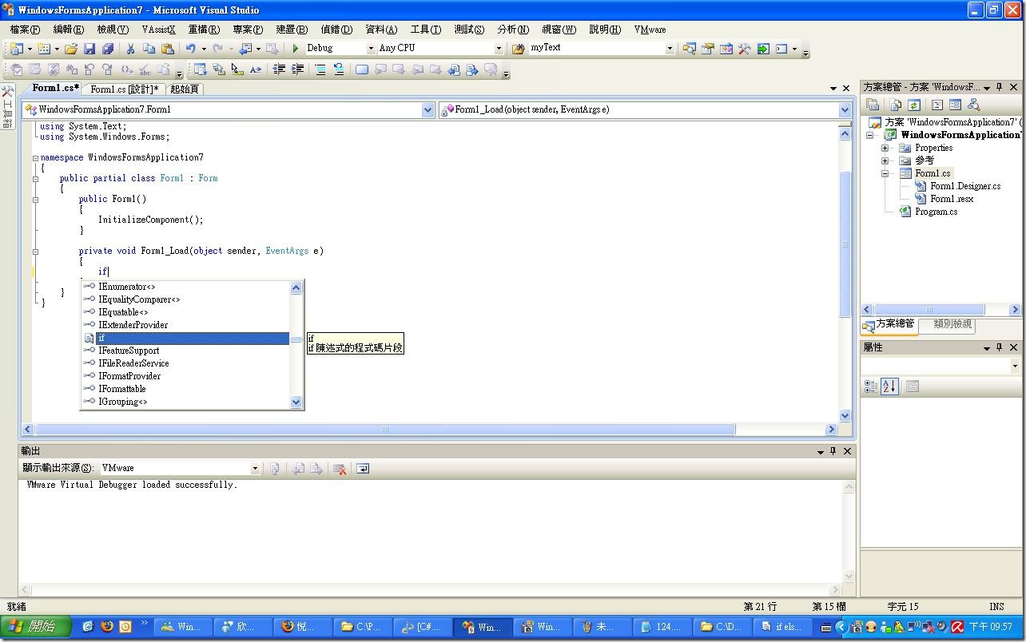Open the 檔案(F) menu
Image resolution: width=1026 pixels, height=642 pixels.
click(x=25, y=30)
